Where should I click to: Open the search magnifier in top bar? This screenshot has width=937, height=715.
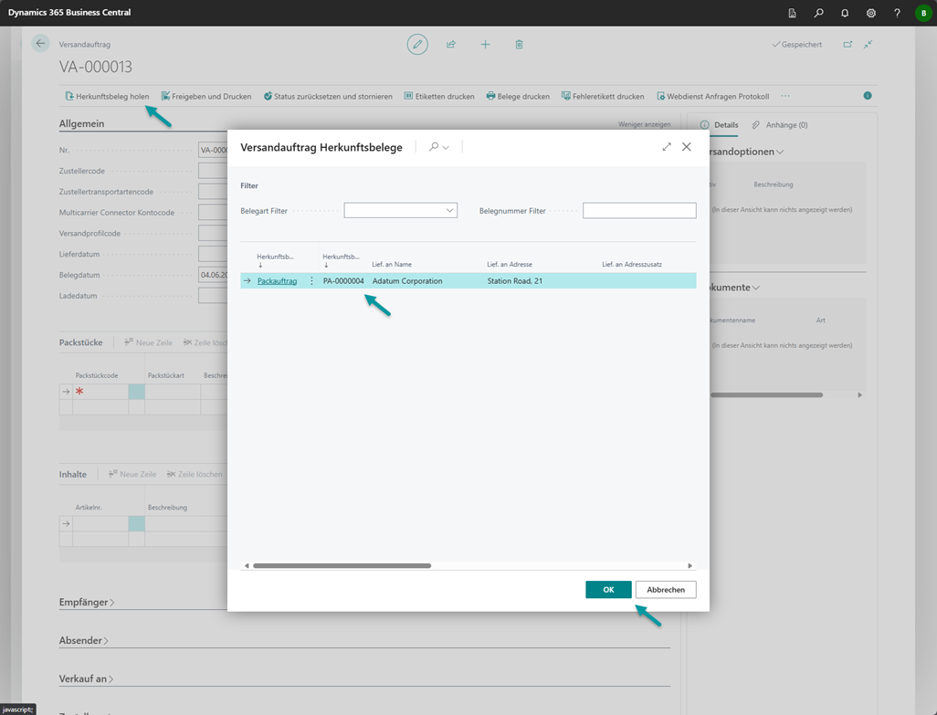[x=818, y=13]
